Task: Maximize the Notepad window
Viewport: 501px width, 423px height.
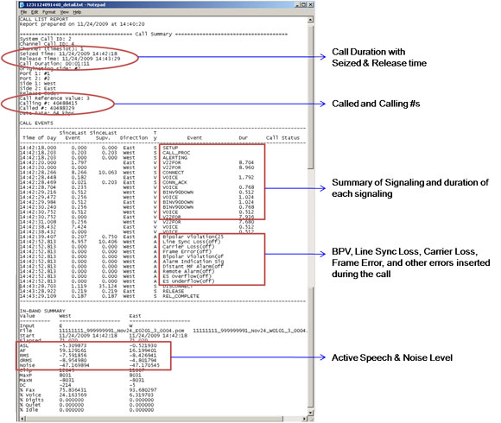Action: tap(303, 5)
